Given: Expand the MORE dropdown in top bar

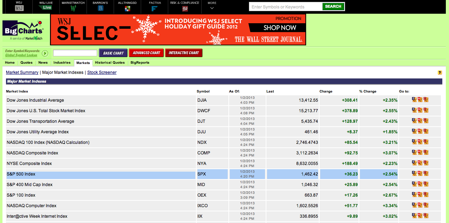Looking at the screenshot, I should coord(212,5).
